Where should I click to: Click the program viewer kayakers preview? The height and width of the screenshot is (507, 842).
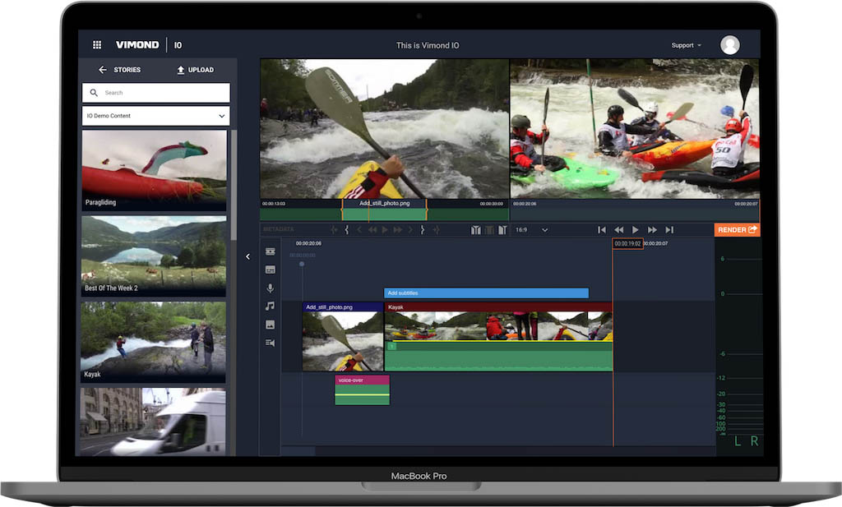635,129
